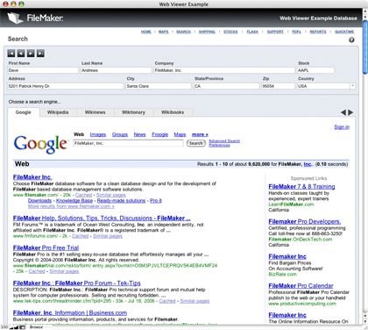Open the help question mark icon
Image resolution: width=368 pixels, height=330 pixels.
(351, 40)
